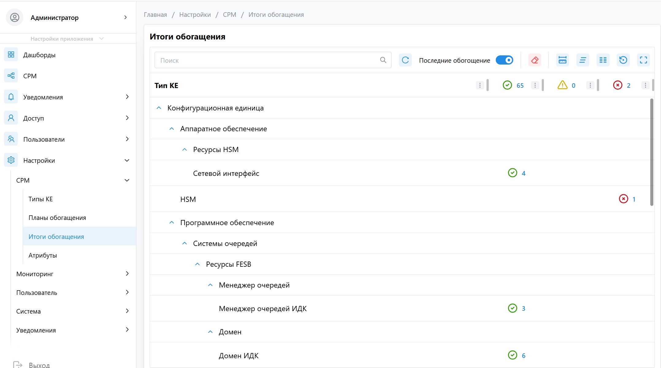This screenshot has height=368, width=661.
Task: Click into the Поиск search field
Action: tap(267, 60)
